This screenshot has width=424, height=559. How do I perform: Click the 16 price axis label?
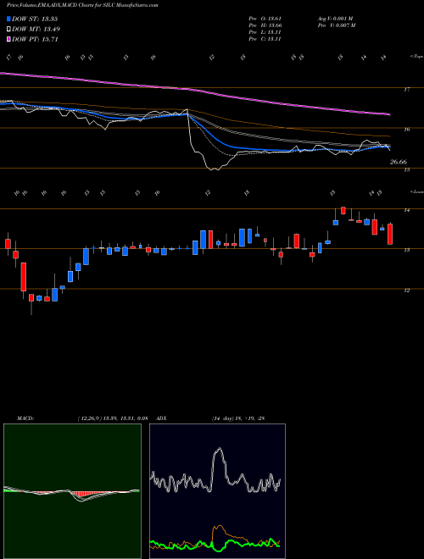click(406, 130)
